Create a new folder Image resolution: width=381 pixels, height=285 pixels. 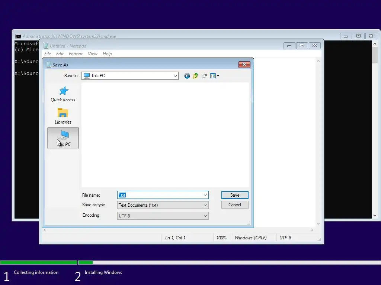204,76
